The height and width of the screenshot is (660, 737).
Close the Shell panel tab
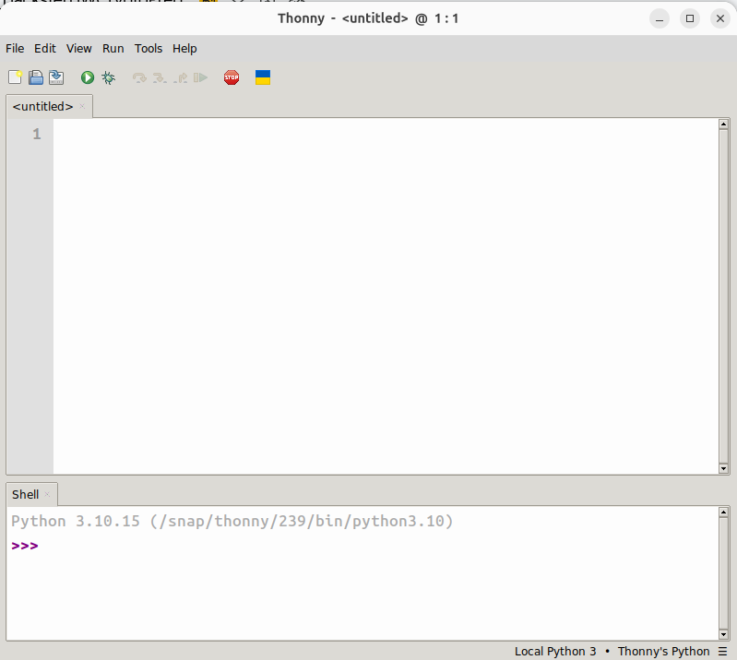tap(48, 495)
